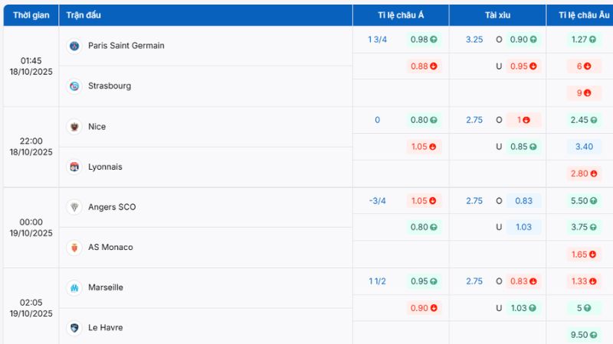Click the Nice club logo
The width and height of the screenshot is (613, 344).
(74, 127)
